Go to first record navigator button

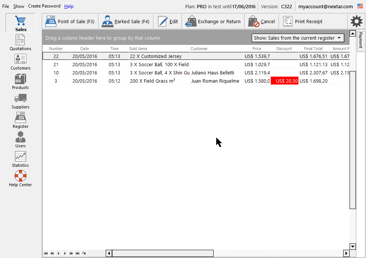coord(46,254)
